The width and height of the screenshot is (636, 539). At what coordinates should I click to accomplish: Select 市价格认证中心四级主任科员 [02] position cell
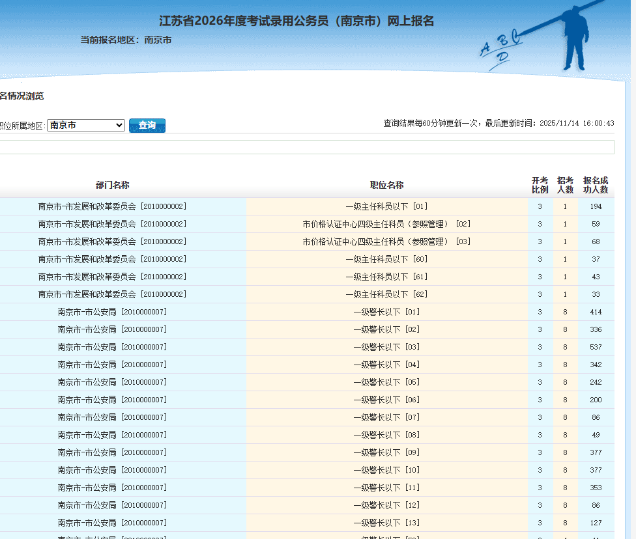[x=386, y=224]
